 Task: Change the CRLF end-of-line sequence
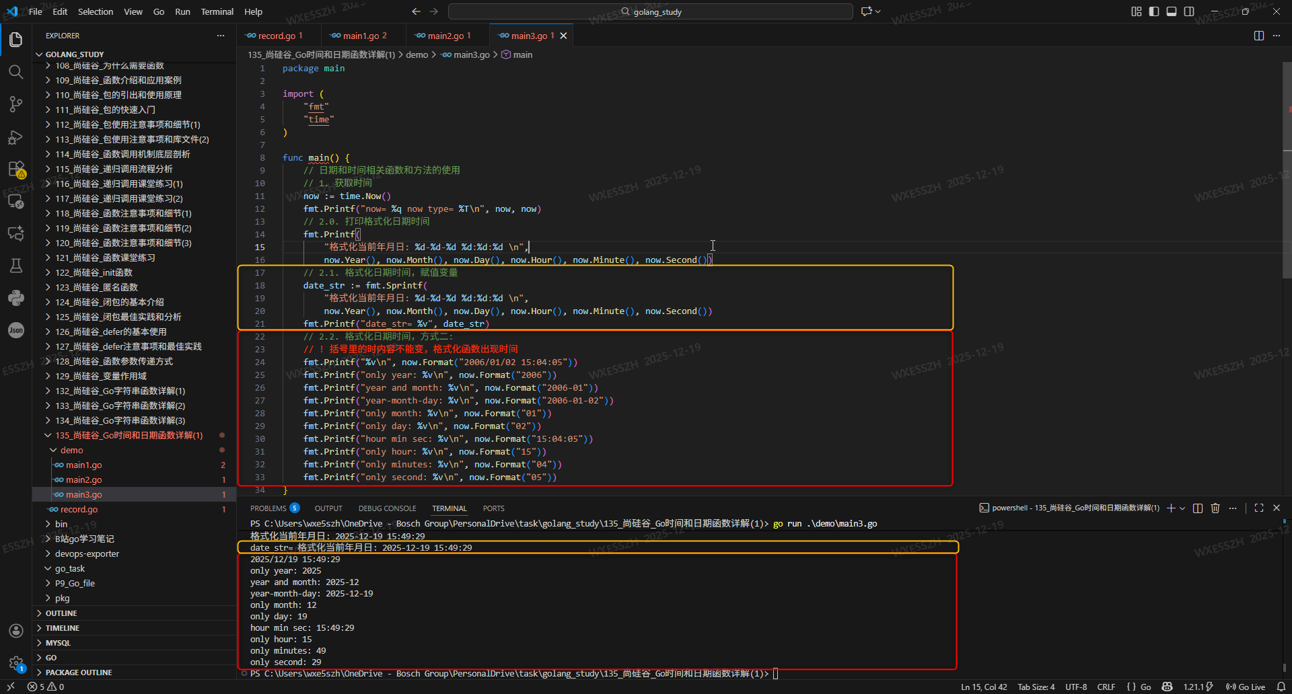pos(1106,687)
